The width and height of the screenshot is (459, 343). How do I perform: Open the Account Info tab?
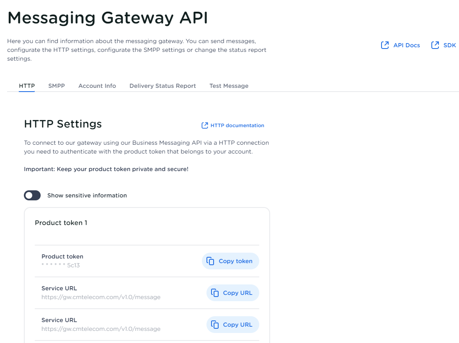97,86
